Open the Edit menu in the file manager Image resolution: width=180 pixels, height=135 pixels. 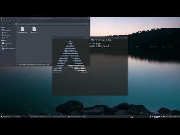pyautogui.click(x=6, y=21)
